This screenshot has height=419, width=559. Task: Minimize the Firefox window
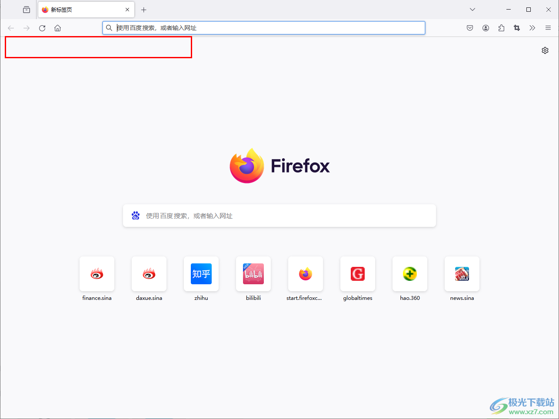coord(509,10)
